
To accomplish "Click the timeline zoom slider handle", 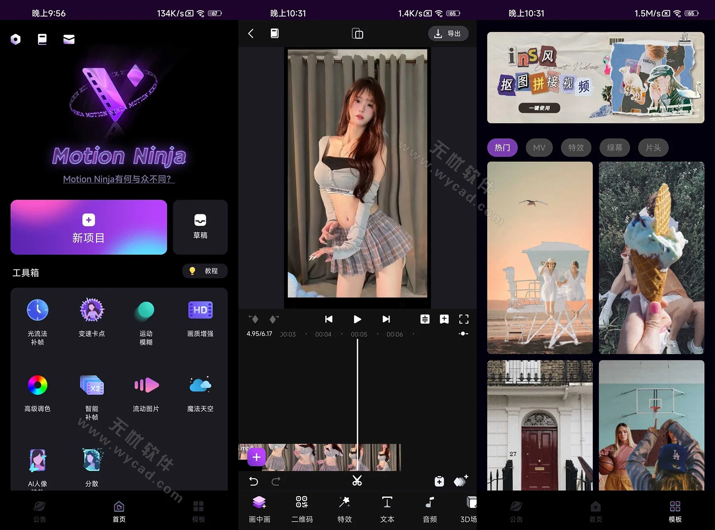I will point(463,334).
